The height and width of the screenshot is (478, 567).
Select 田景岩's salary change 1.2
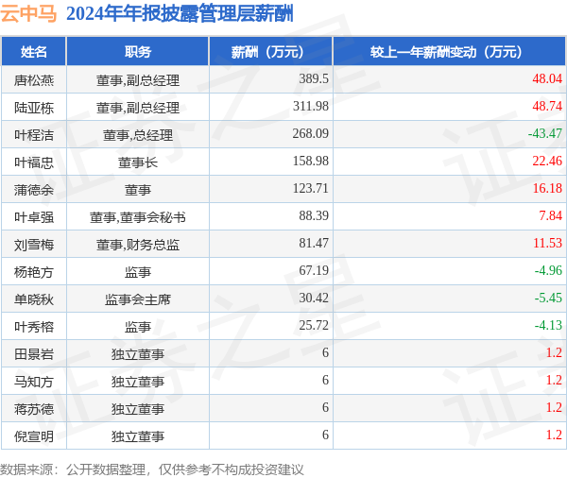point(554,352)
